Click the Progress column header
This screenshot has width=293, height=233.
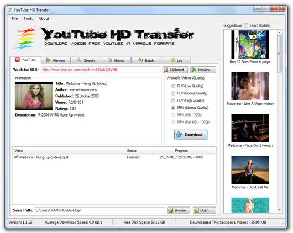181,151
